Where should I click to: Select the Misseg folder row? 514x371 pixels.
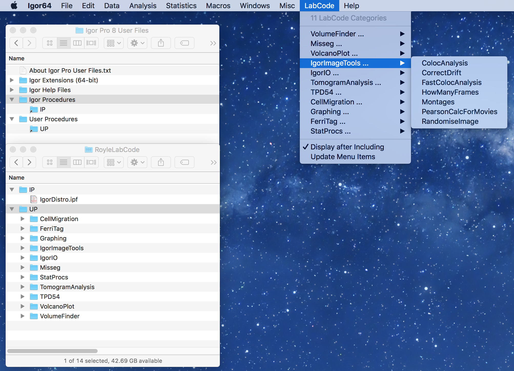click(112, 267)
